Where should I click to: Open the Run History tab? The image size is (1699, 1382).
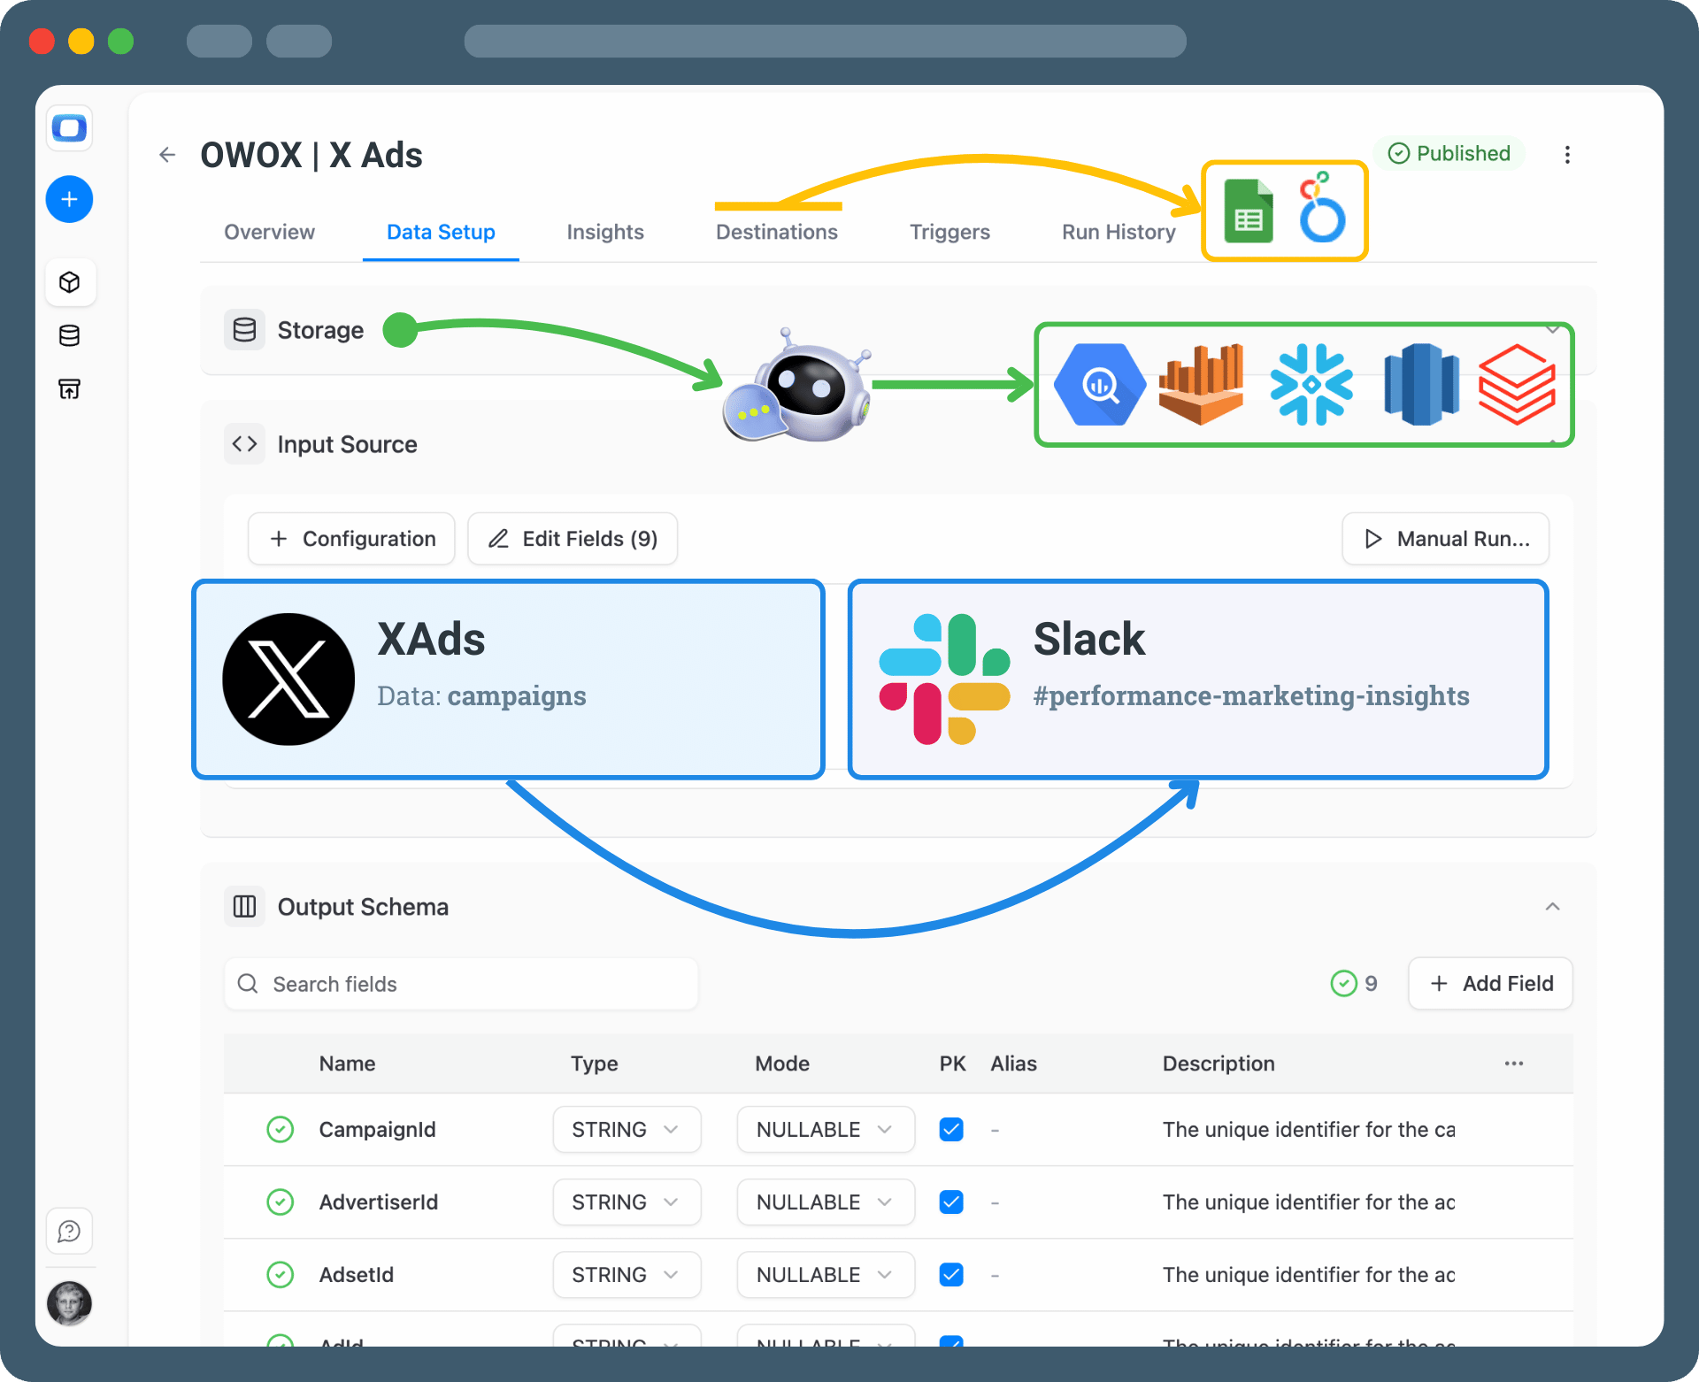(1119, 232)
